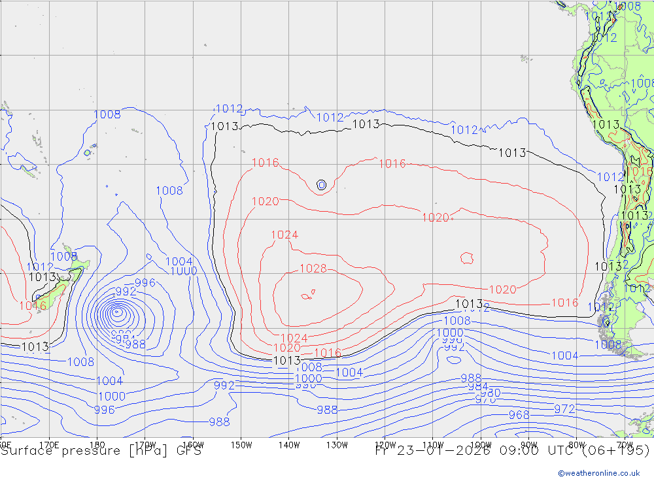Click the 972 hPa isobar label

coord(564,409)
